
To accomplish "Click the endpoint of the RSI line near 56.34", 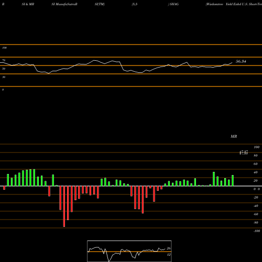I will tap(232, 62).
